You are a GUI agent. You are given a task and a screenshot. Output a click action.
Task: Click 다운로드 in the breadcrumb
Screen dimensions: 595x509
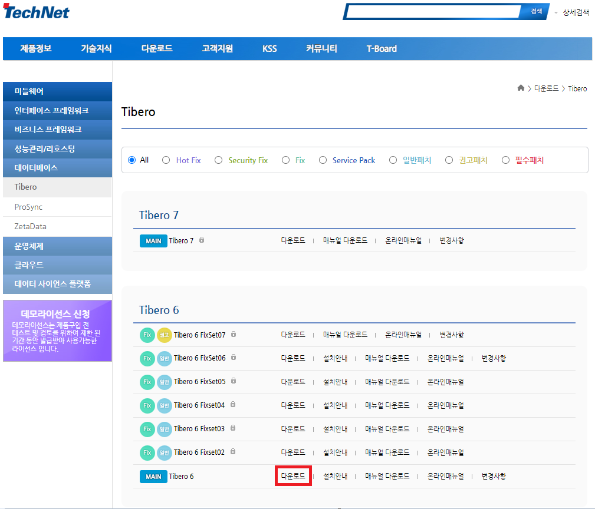click(547, 88)
